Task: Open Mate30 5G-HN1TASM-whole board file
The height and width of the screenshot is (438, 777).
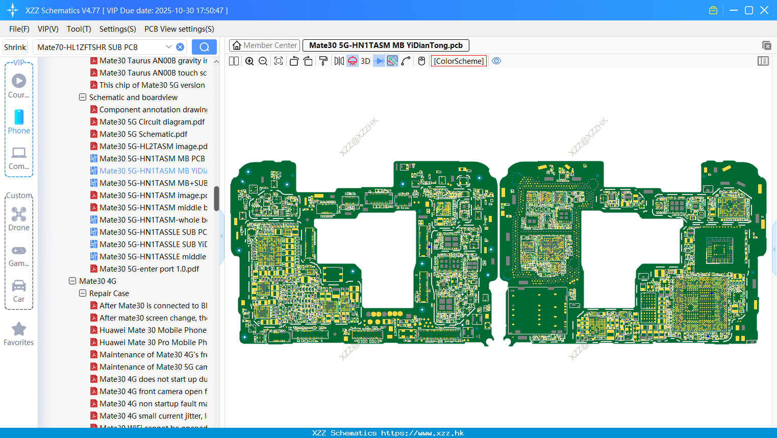Action: pos(153,220)
